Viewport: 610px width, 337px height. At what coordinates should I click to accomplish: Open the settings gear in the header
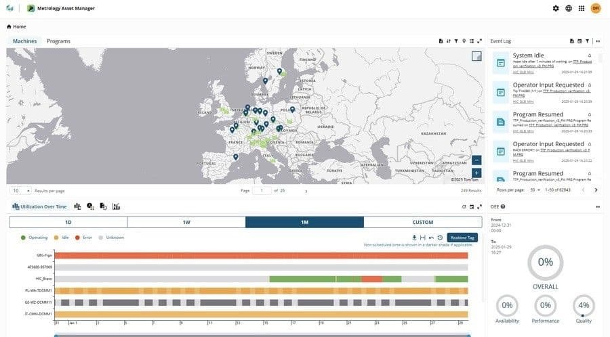[x=556, y=8]
